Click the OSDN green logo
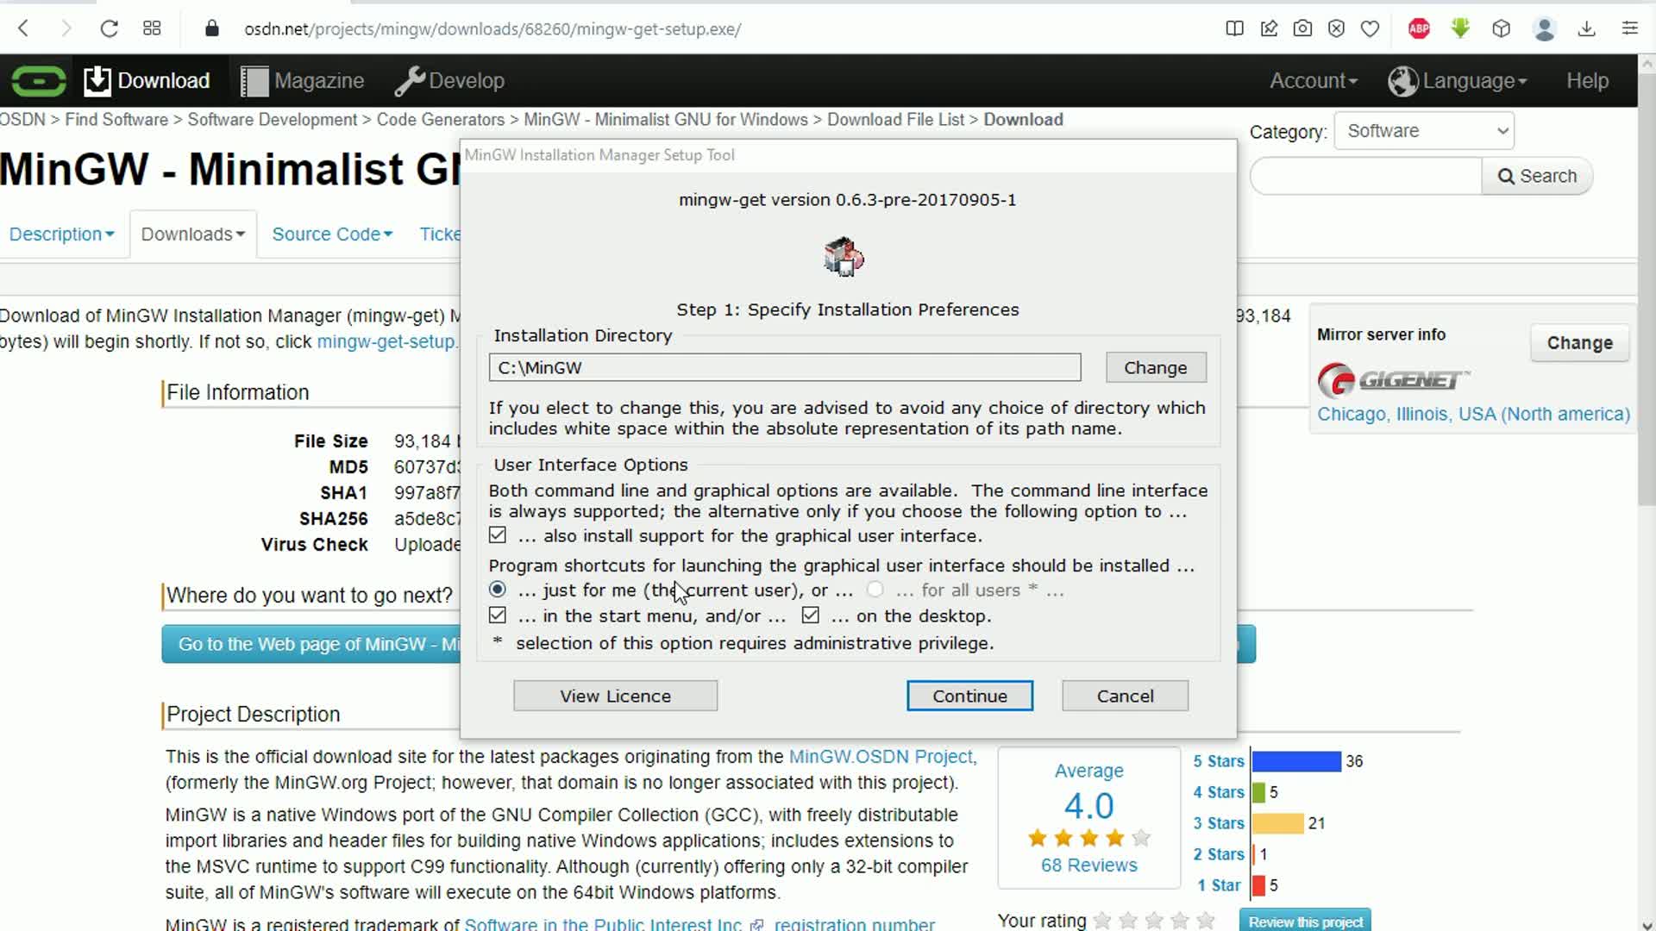Screen dimensions: 1656x931 pyautogui.click(x=39, y=81)
